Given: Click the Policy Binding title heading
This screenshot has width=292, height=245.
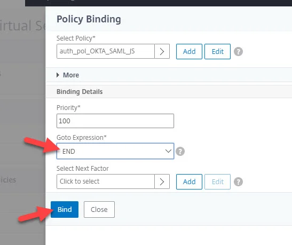Looking at the screenshot, I should click(x=89, y=19).
